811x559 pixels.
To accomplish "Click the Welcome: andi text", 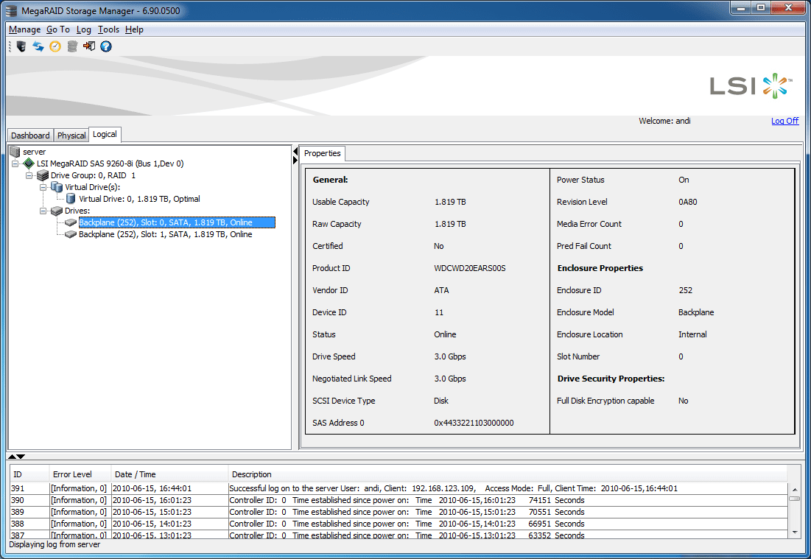I will 664,121.
